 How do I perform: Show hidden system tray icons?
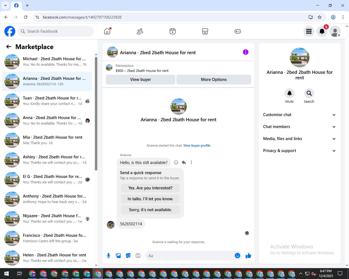tap(301, 274)
